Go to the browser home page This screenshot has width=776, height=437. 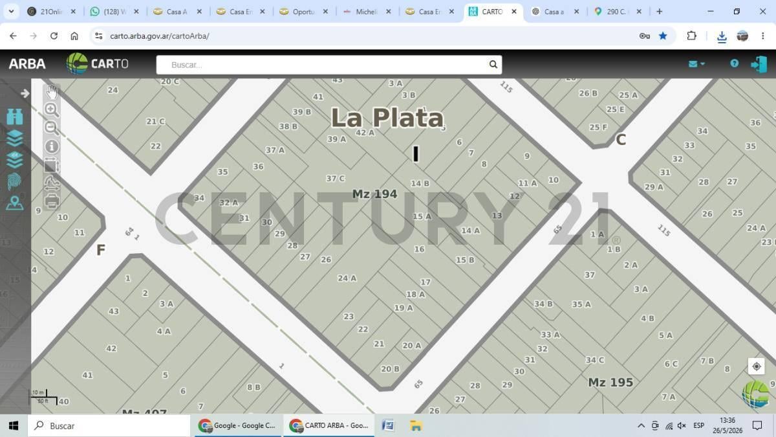[x=74, y=36]
